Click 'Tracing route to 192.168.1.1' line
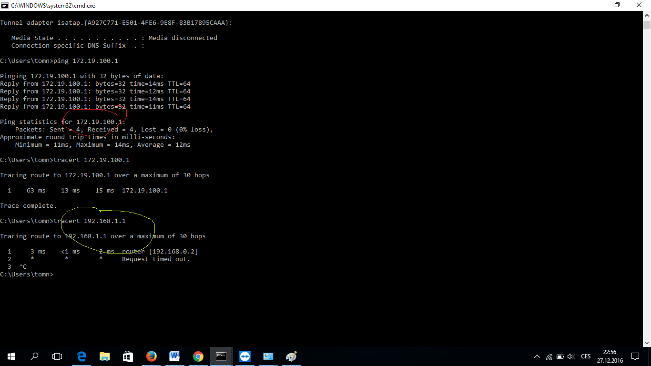The image size is (651, 366). (103, 236)
